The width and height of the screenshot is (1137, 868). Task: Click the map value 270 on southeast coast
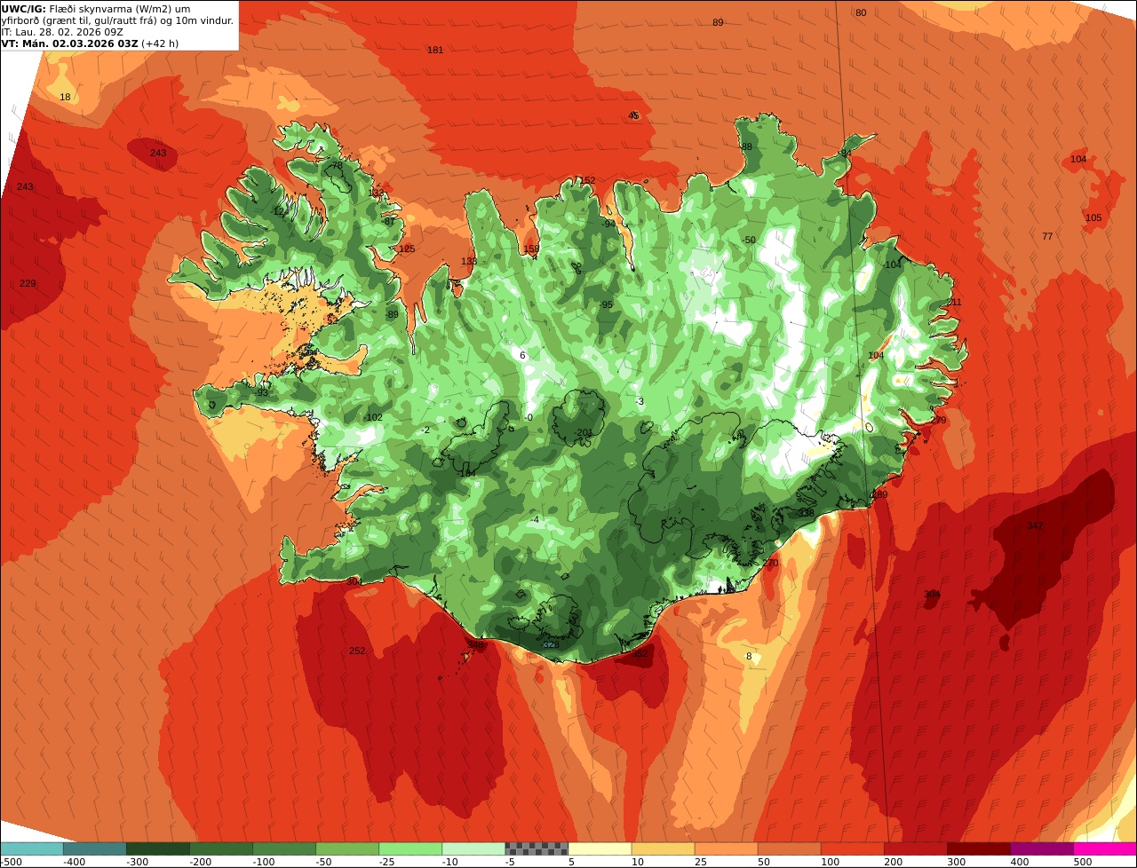tap(770, 564)
